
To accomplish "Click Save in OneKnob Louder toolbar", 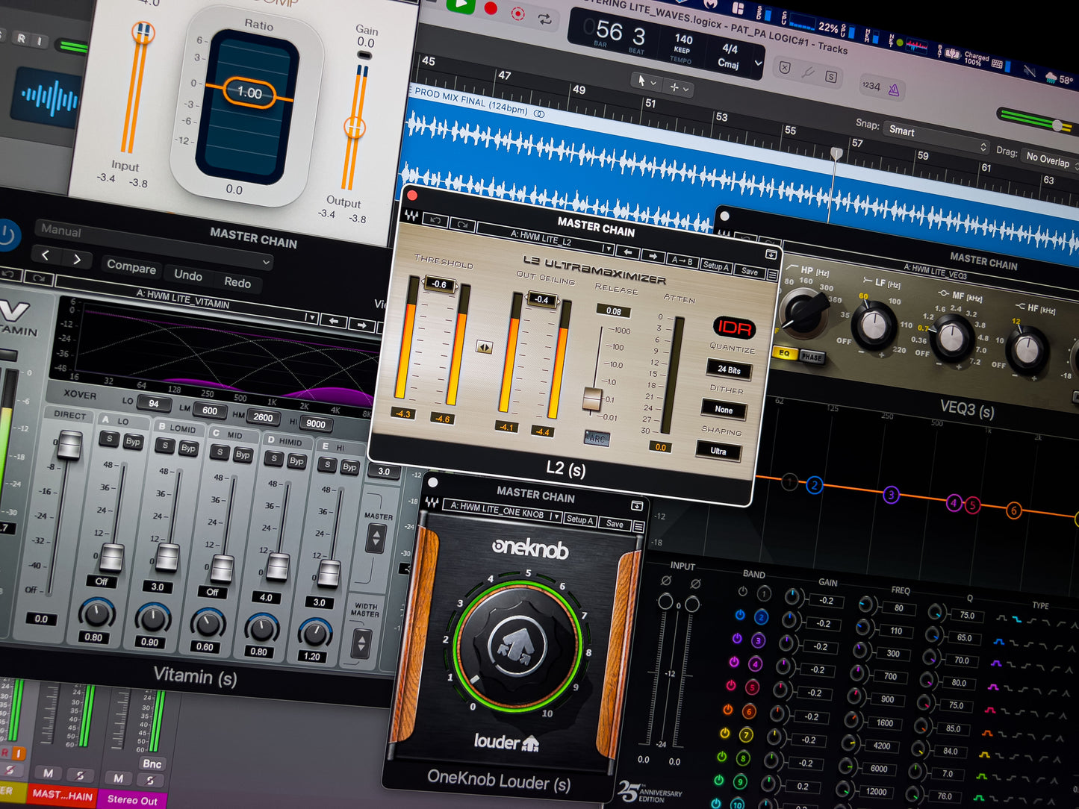I will [x=615, y=524].
